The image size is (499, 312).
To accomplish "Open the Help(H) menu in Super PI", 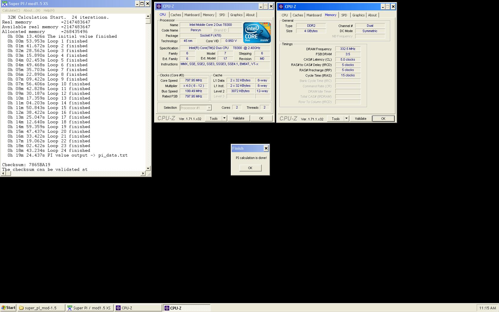I will [49, 10].
